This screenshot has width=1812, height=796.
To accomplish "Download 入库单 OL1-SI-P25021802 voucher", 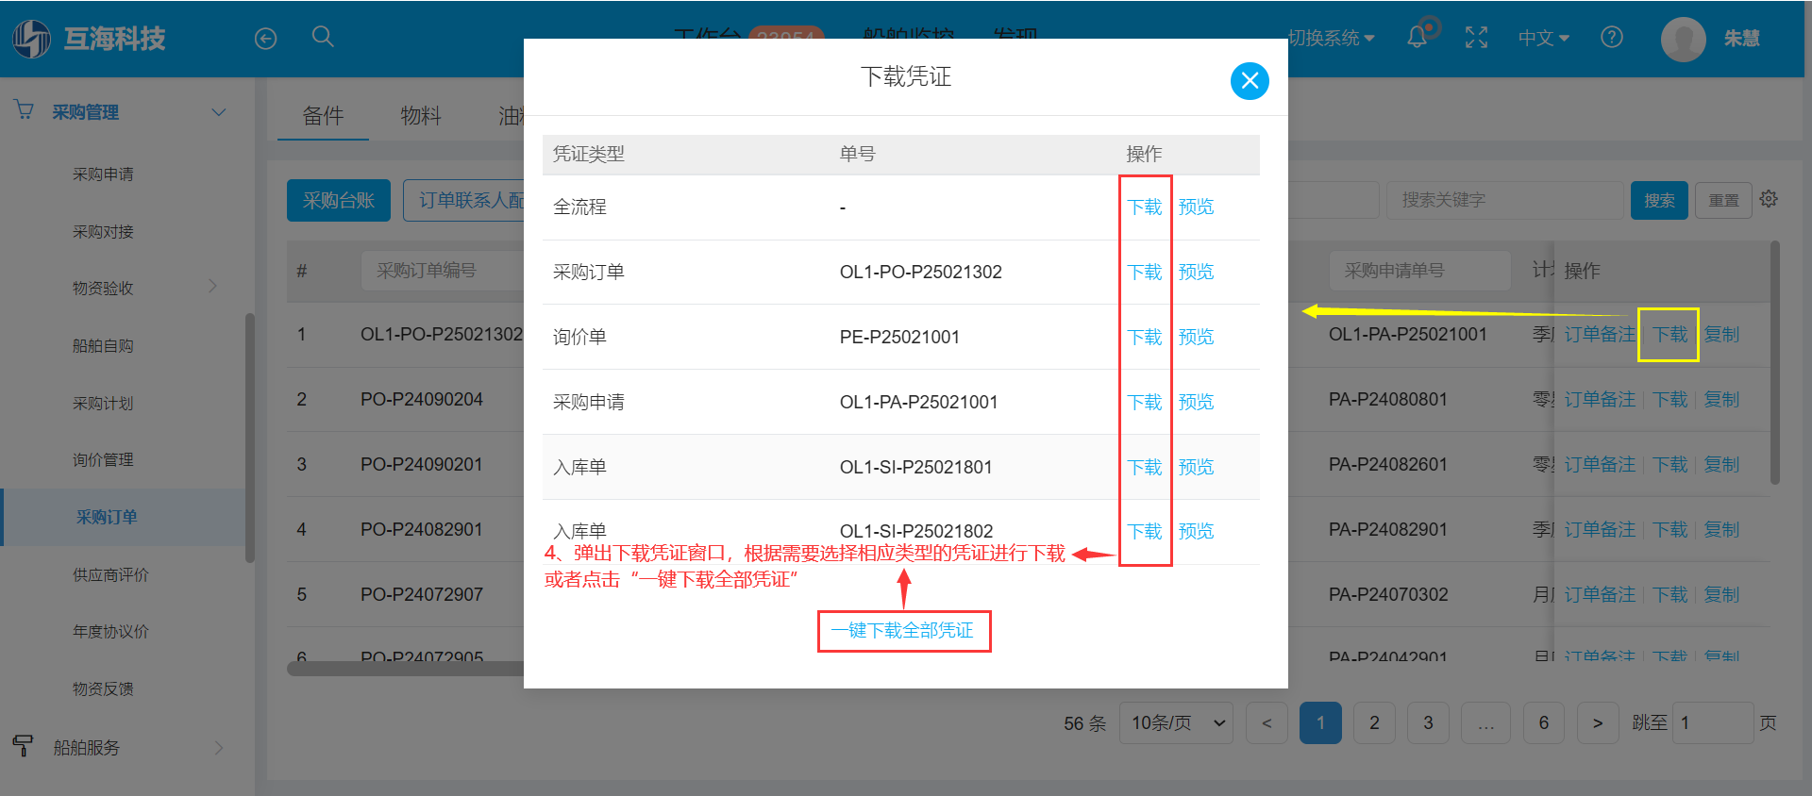I will pos(1145,531).
